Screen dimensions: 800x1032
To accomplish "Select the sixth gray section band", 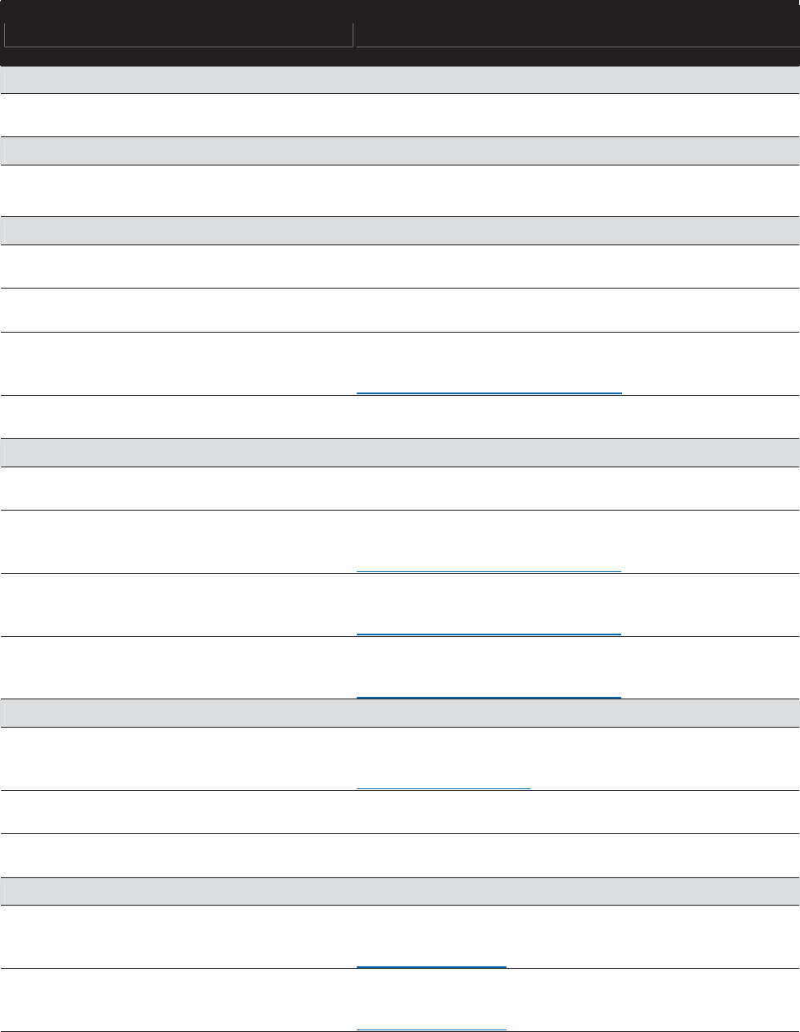I will pyautogui.click(x=400, y=891).
